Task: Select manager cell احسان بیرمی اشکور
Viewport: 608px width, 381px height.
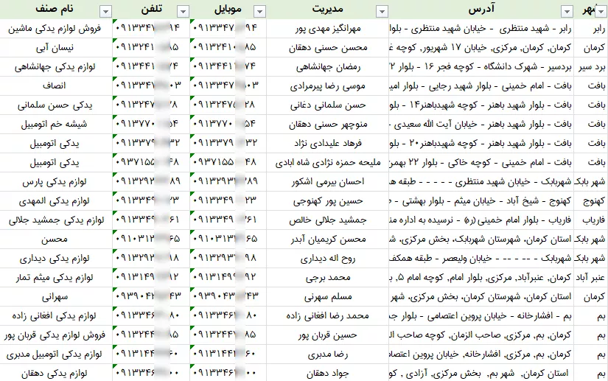Action: pos(328,182)
